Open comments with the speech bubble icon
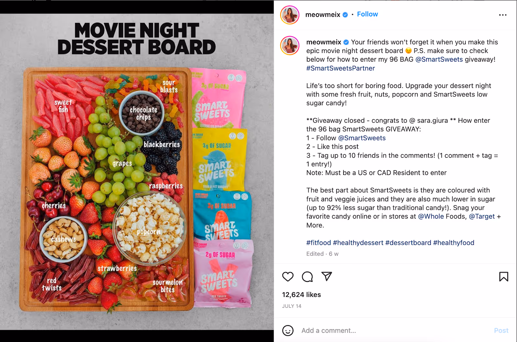Viewport: 517px width, 342px height. click(307, 277)
